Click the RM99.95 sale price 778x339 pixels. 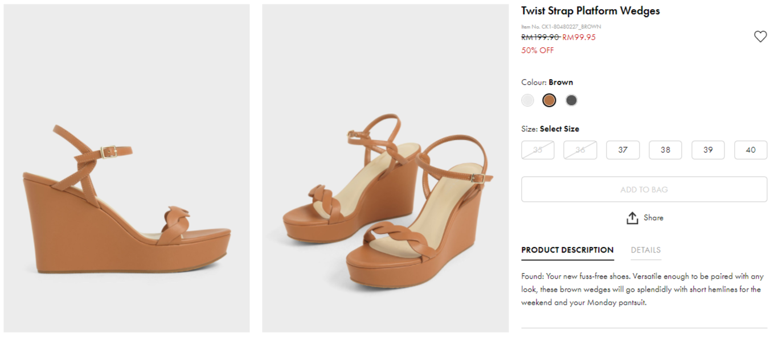pos(579,38)
